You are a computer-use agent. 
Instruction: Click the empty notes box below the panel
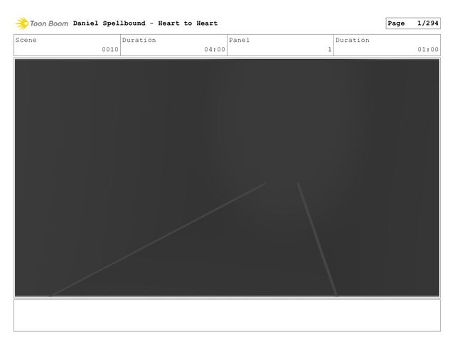[227, 316]
